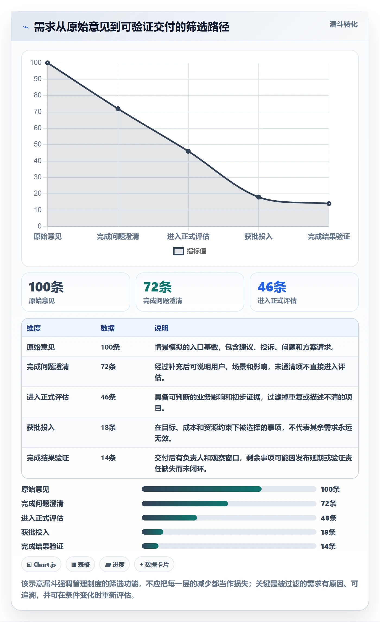This screenshot has width=380, height=622.
Task: Click the 表格 tag chip
Action: tap(80, 564)
